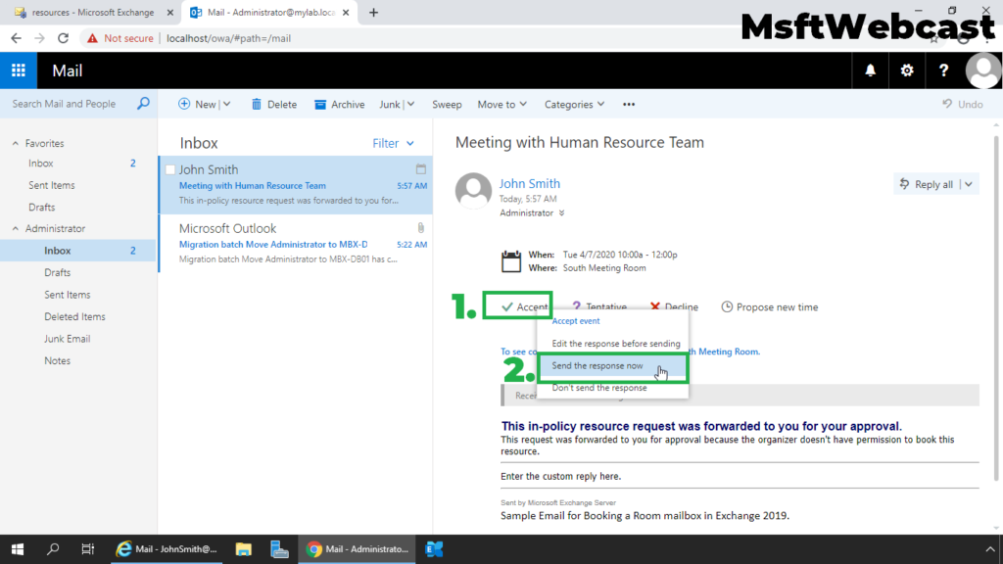Image resolution: width=1003 pixels, height=564 pixels.
Task: Open Migration batch Move Administrator message
Action: click(x=296, y=244)
